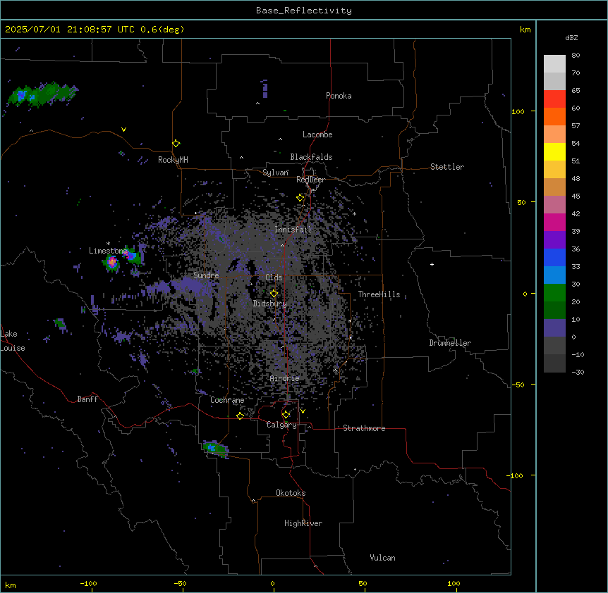Pick the red swatch in the dBZ legend
Viewport: 608px width, 593px height.
[x=554, y=99]
